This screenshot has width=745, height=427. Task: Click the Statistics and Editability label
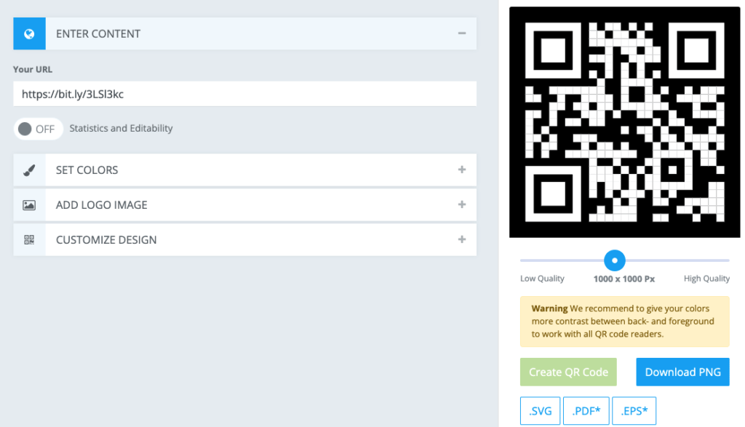click(121, 128)
